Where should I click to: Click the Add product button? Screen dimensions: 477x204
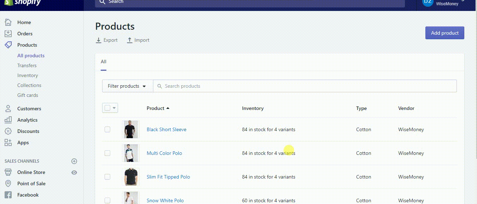(x=444, y=33)
